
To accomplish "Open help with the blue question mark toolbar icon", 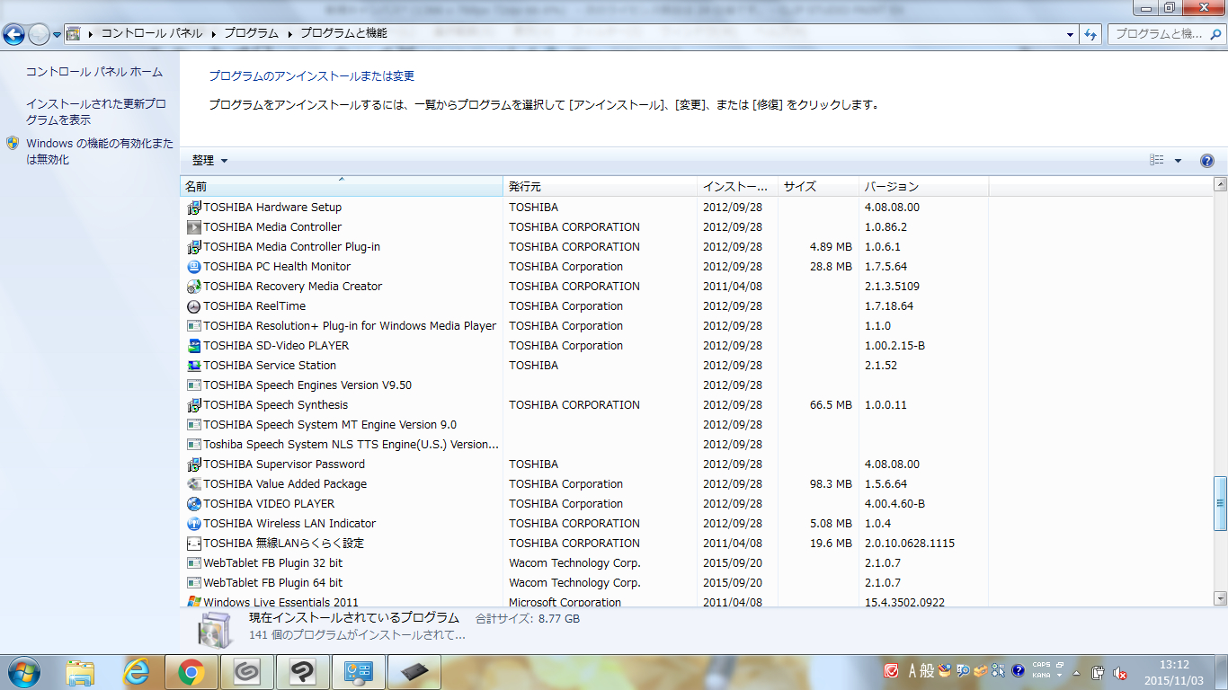I will [1207, 161].
